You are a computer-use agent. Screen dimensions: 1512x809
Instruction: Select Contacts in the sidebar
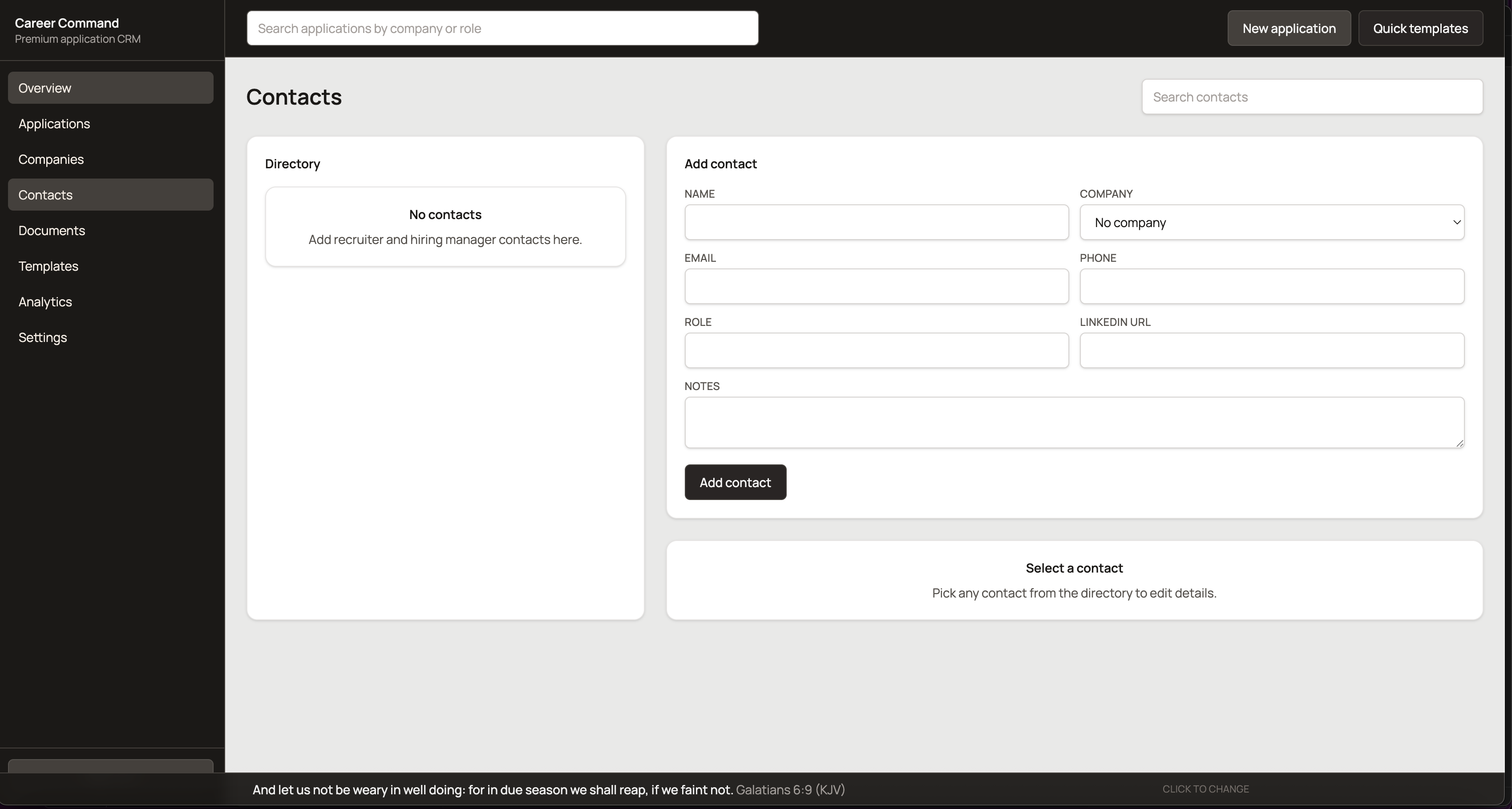point(110,195)
